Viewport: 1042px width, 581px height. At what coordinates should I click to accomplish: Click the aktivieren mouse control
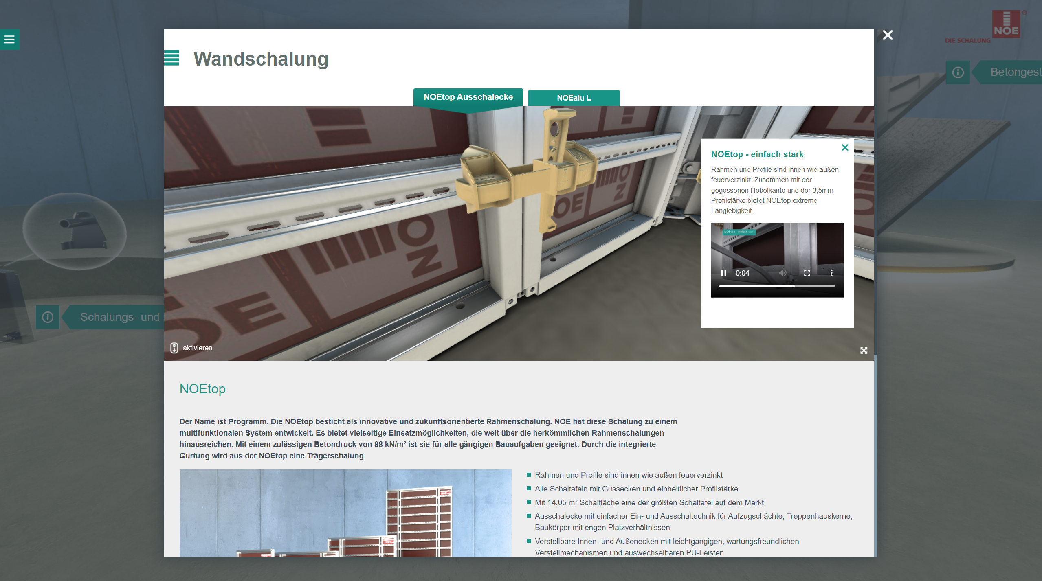tap(191, 348)
